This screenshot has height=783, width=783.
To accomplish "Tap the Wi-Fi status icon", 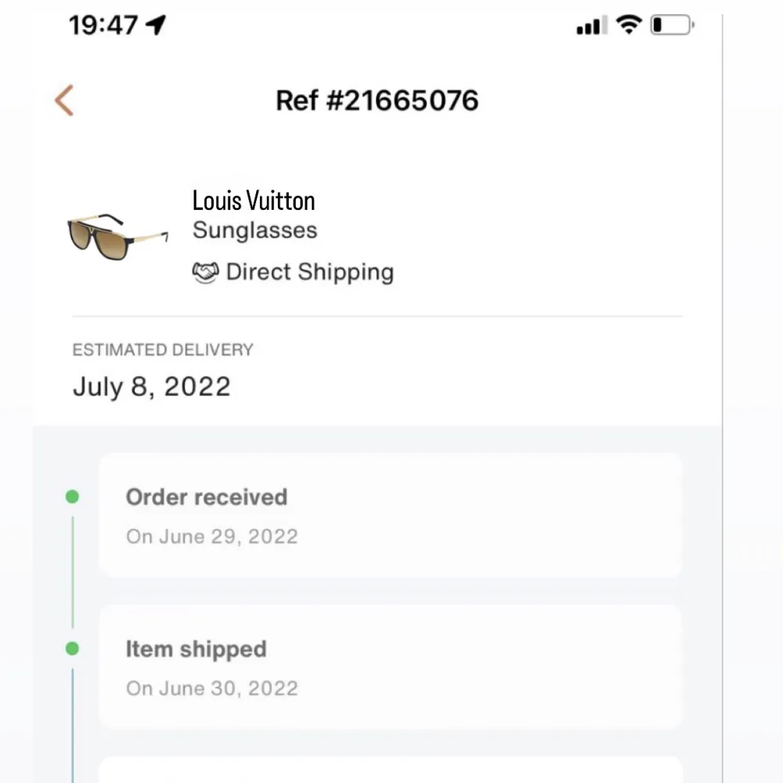I will (x=628, y=25).
